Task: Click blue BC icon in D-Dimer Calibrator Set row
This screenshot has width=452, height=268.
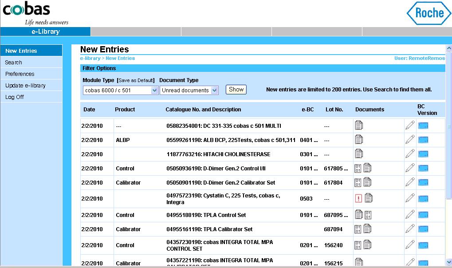Action: coord(423,183)
